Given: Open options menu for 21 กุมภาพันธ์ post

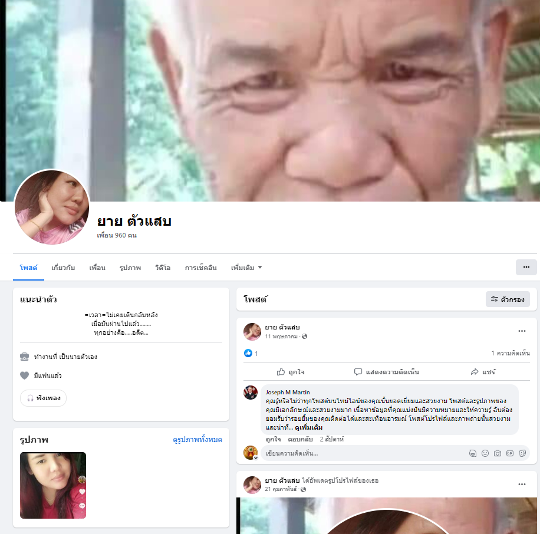Looking at the screenshot, I should pyautogui.click(x=522, y=484).
